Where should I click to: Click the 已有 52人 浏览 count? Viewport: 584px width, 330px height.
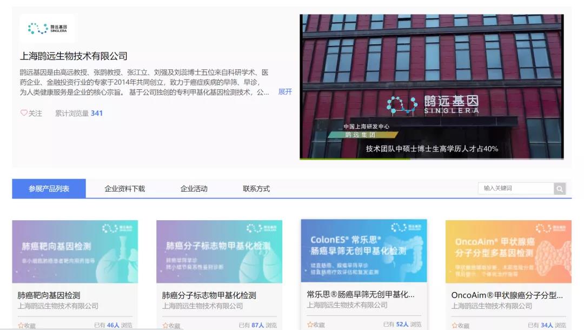click(x=402, y=325)
